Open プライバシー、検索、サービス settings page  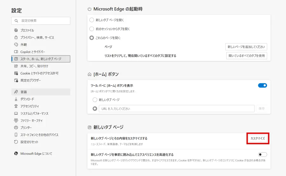41,37
